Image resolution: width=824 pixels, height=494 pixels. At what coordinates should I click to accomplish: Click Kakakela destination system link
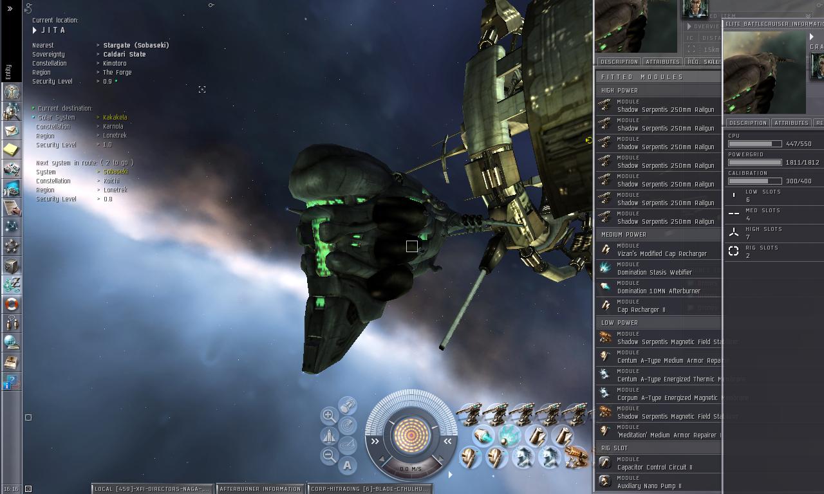pyautogui.click(x=115, y=118)
